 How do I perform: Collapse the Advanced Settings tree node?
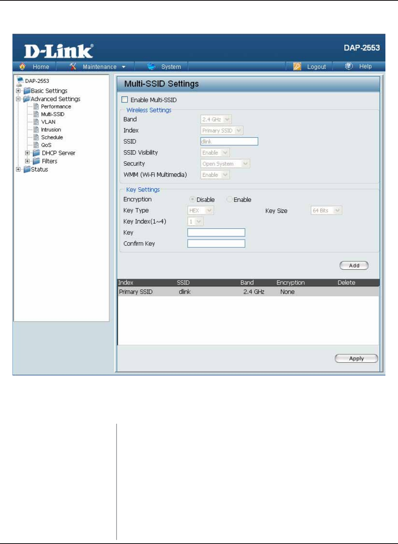(x=18, y=99)
